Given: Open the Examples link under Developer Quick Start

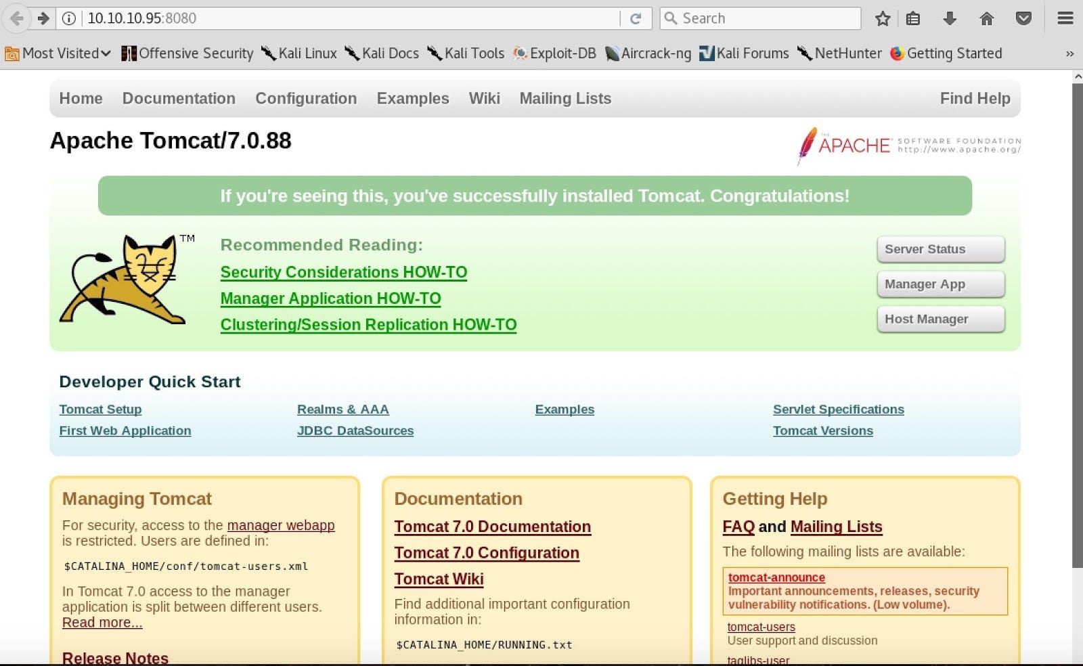Looking at the screenshot, I should (565, 409).
